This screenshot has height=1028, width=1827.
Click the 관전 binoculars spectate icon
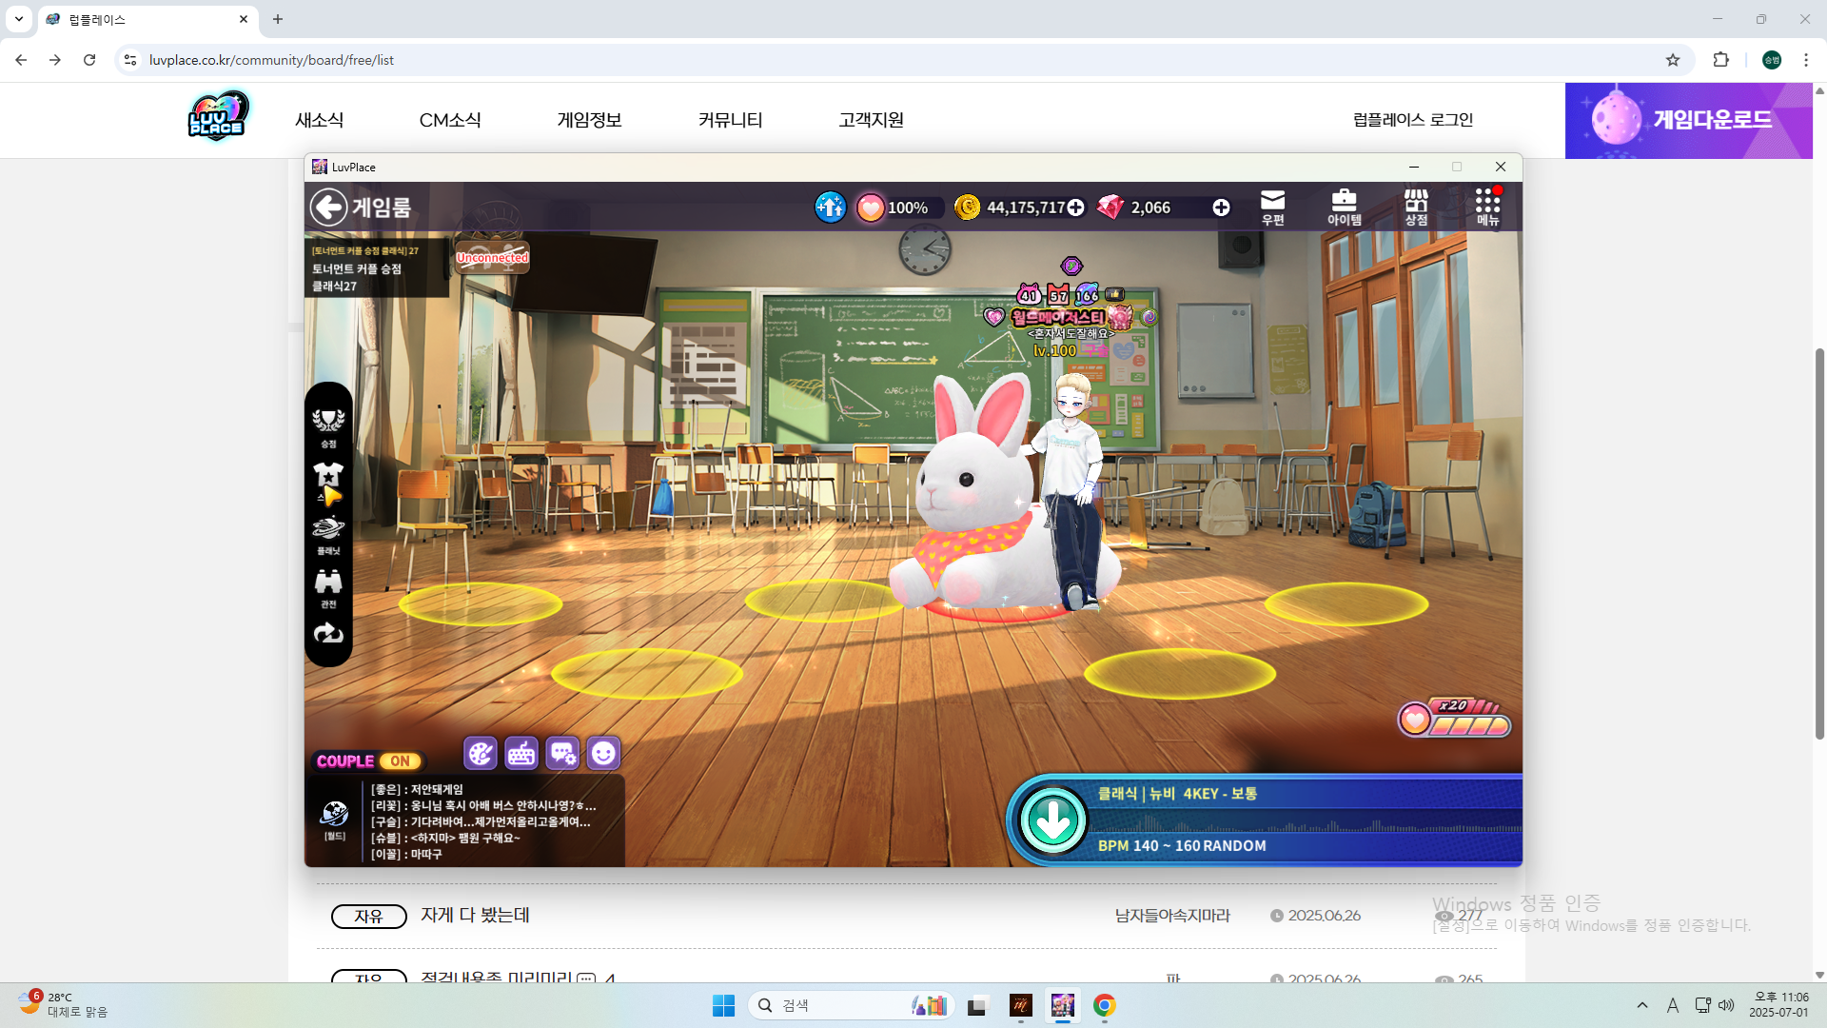[328, 587]
